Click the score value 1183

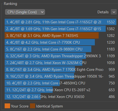tap(111, 49)
